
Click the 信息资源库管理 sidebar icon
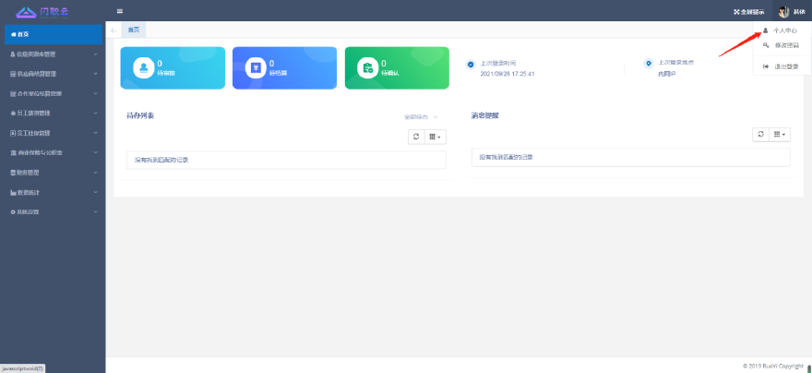point(13,54)
